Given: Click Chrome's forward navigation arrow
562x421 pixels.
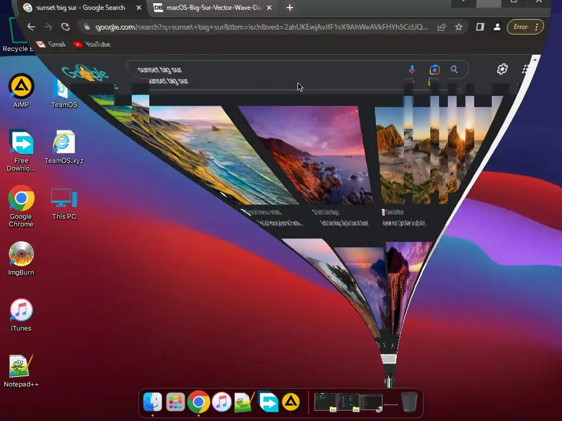Looking at the screenshot, I should 48,27.
